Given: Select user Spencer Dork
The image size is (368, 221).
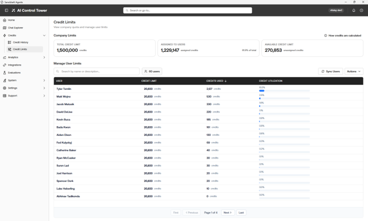Looking at the screenshot, I should point(65,181).
